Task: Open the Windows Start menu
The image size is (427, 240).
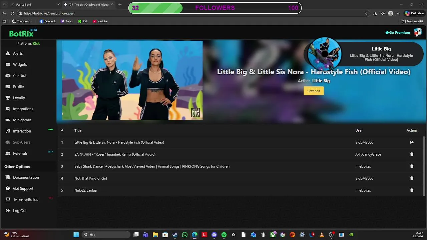Action: tap(76, 235)
